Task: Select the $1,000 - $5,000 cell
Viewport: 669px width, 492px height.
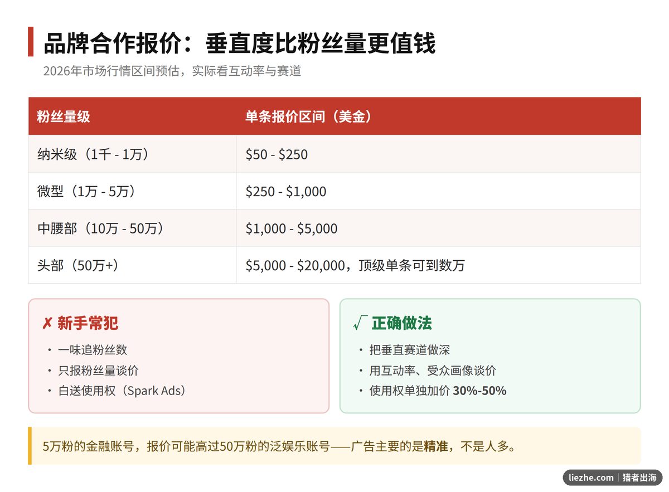Action: pyautogui.click(x=439, y=228)
